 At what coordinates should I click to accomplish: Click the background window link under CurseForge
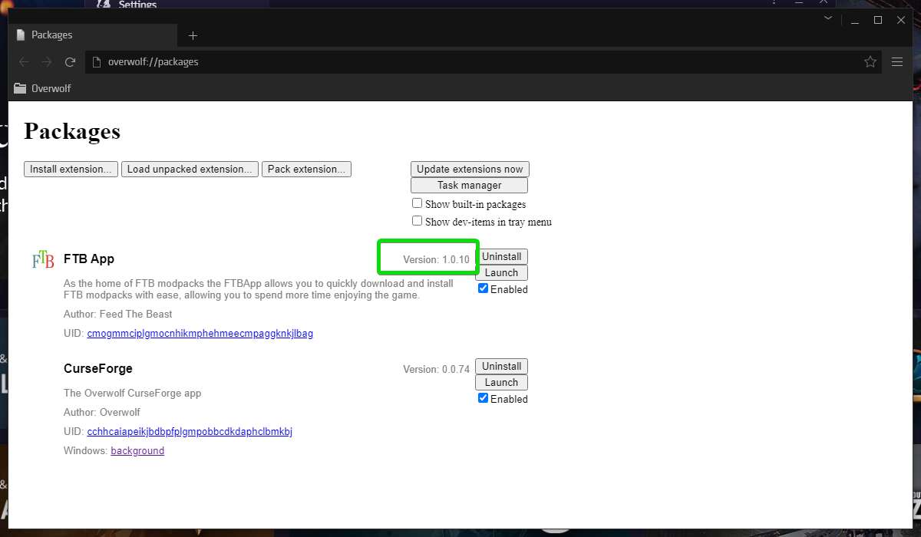[137, 450]
